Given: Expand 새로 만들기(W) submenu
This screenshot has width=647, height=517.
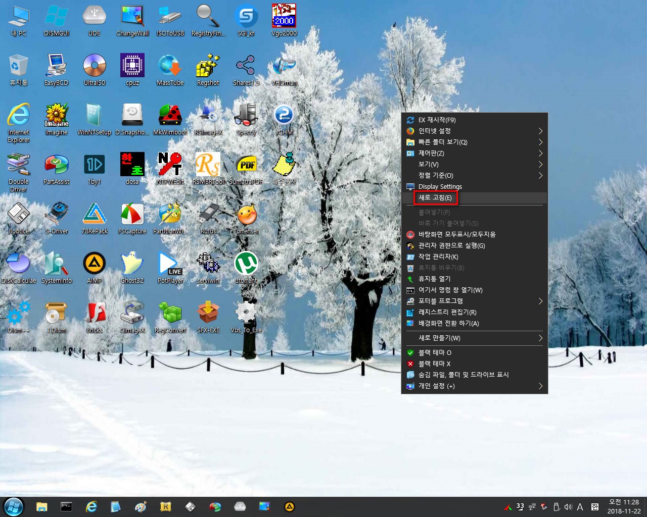Looking at the screenshot, I should point(475,338).
